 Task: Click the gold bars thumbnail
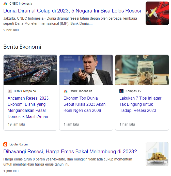(x=157, y=154)
